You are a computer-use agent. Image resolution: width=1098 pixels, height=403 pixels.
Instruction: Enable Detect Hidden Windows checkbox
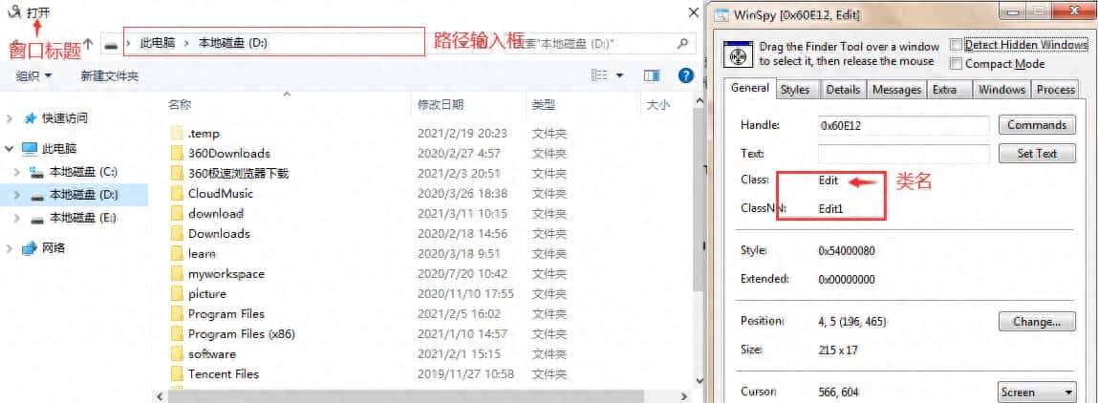[x=956, y=45]
